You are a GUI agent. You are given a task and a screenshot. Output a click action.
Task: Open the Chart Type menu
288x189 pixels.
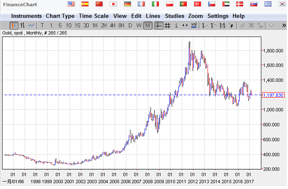click(60, 16)
